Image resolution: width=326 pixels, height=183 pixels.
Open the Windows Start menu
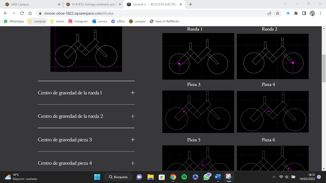tap(97, 177)
